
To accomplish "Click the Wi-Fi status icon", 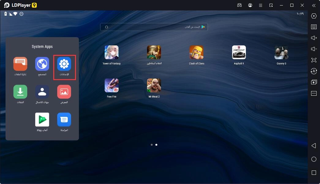I will click(15, 14).
